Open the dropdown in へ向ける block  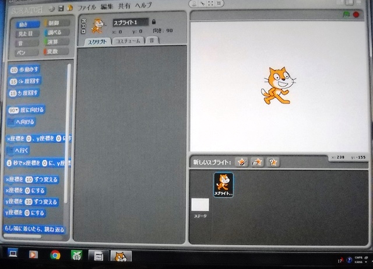(x=11, y=122)
